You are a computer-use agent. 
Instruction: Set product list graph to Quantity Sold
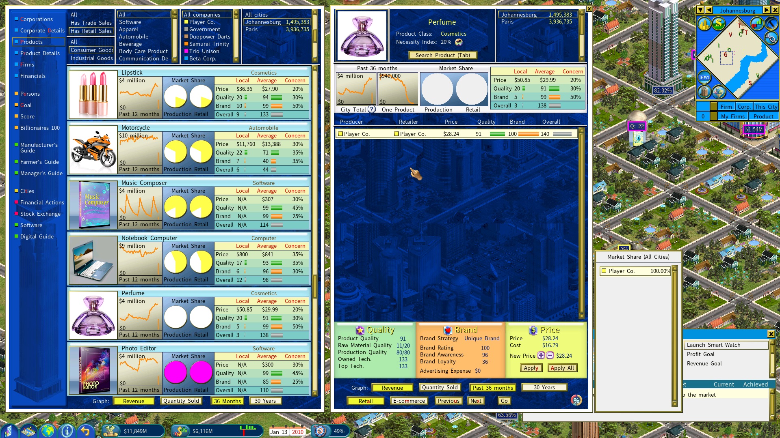point(181,401)
